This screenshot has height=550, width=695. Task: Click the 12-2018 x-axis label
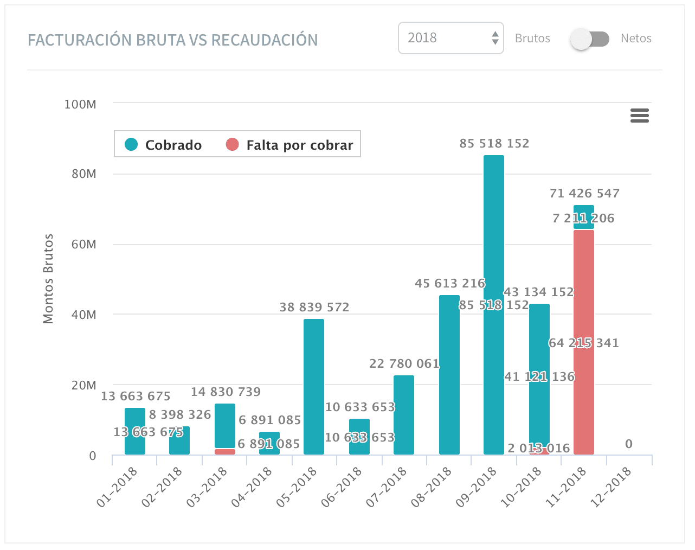point(611,487)
